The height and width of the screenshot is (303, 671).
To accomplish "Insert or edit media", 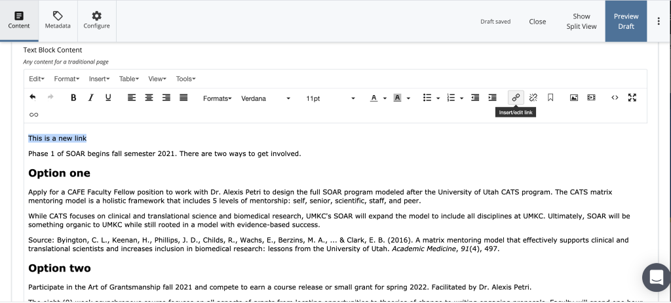I will point(592,98).
